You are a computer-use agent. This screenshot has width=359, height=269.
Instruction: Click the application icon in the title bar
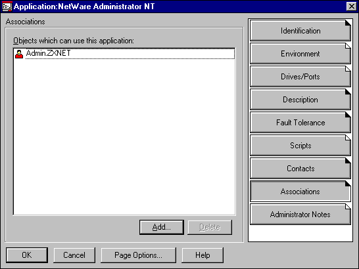click(x=7, y=7)
